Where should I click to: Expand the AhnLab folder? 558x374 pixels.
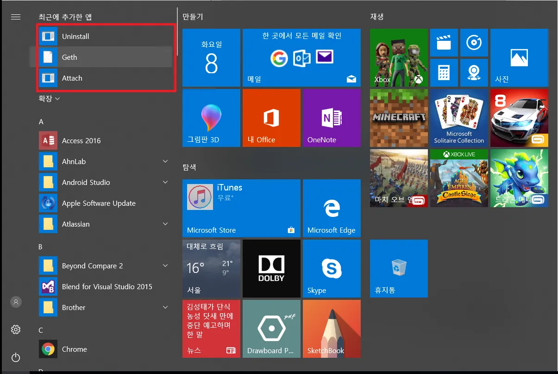(165, 161)
